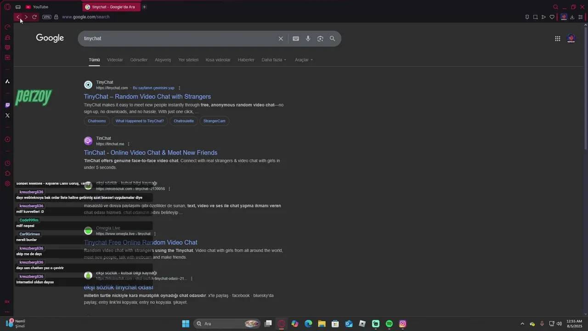The height and width of the screenshot is (331, 588).
Task: Click 'Bu sayfanın çevirisini yap' translate link
Action: (x=153, y=88)
